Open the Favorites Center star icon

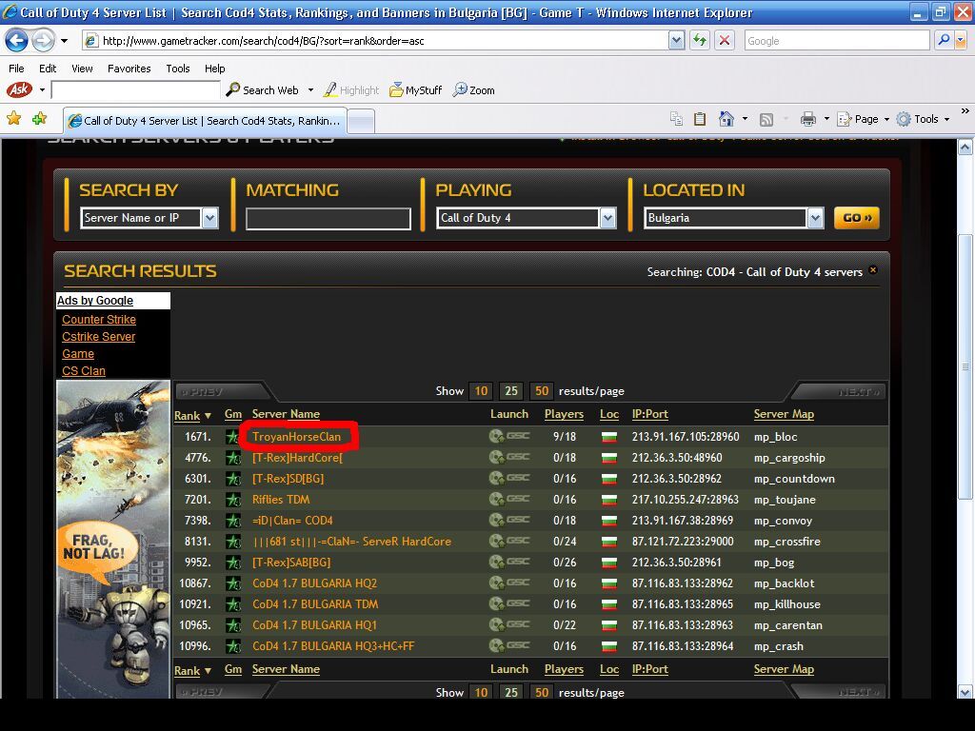pyautogui.click(x=13, y=119)
